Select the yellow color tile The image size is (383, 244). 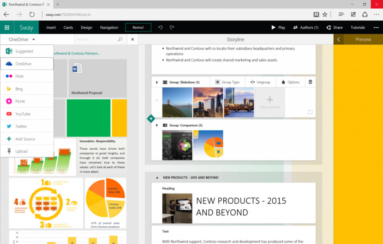pyautogui.click(x=119, y=118)
